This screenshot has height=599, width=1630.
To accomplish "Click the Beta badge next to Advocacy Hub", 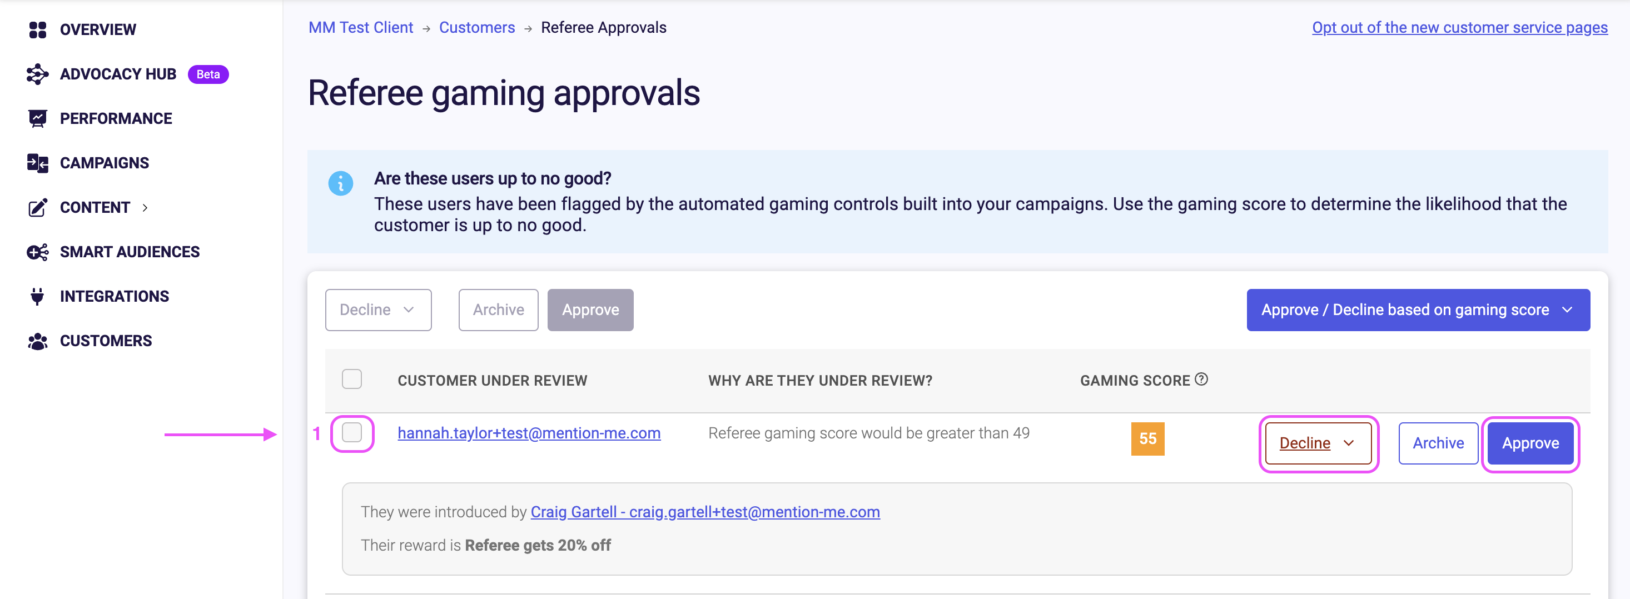I will [208, 74].
